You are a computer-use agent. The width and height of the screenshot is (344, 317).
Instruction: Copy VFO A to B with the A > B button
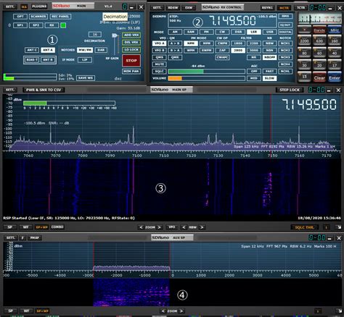175,43
